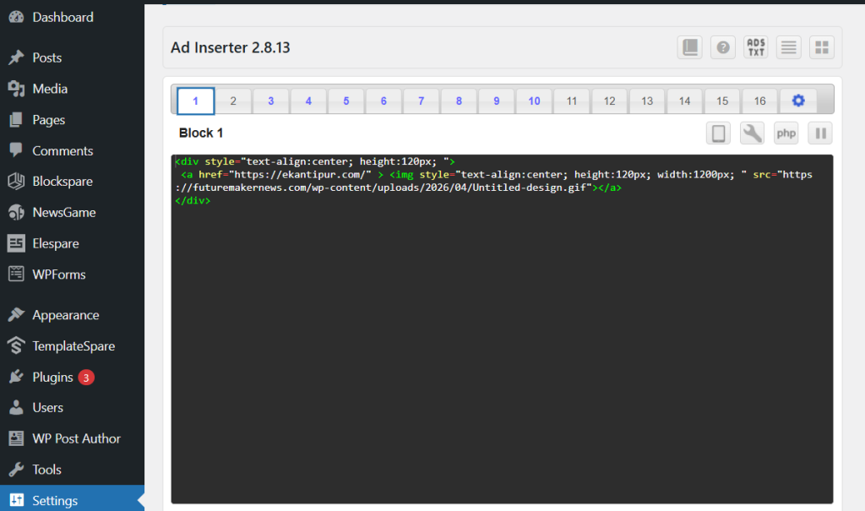Show the blocks list view icon
The image size is (865, 511).
(x=788, y=47)
